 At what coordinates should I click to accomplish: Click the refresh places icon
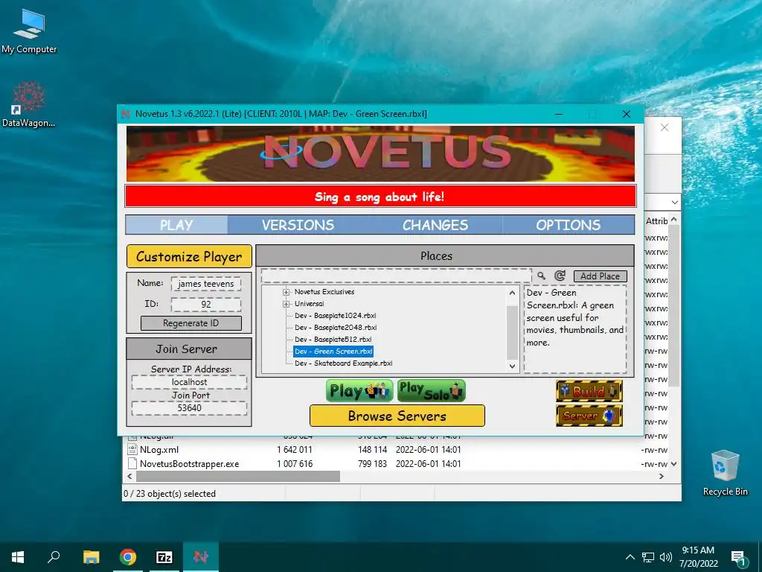[560, 276]
